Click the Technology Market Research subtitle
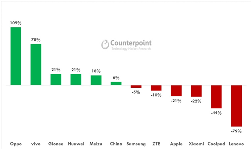The height and width of the screenshot is (150, 252). pos(131,49)
